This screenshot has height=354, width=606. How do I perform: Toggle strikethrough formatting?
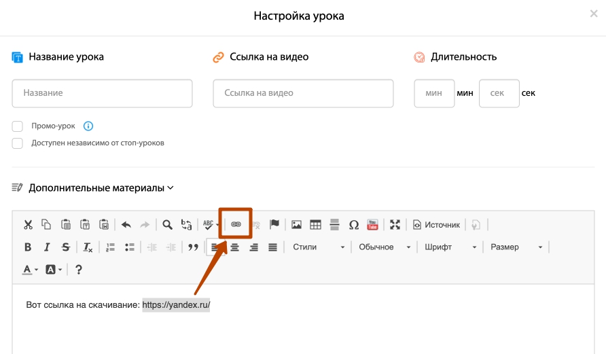tap(66, 247)
